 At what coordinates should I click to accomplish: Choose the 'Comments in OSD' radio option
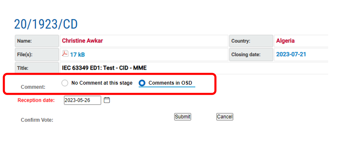tap(142, 83)
